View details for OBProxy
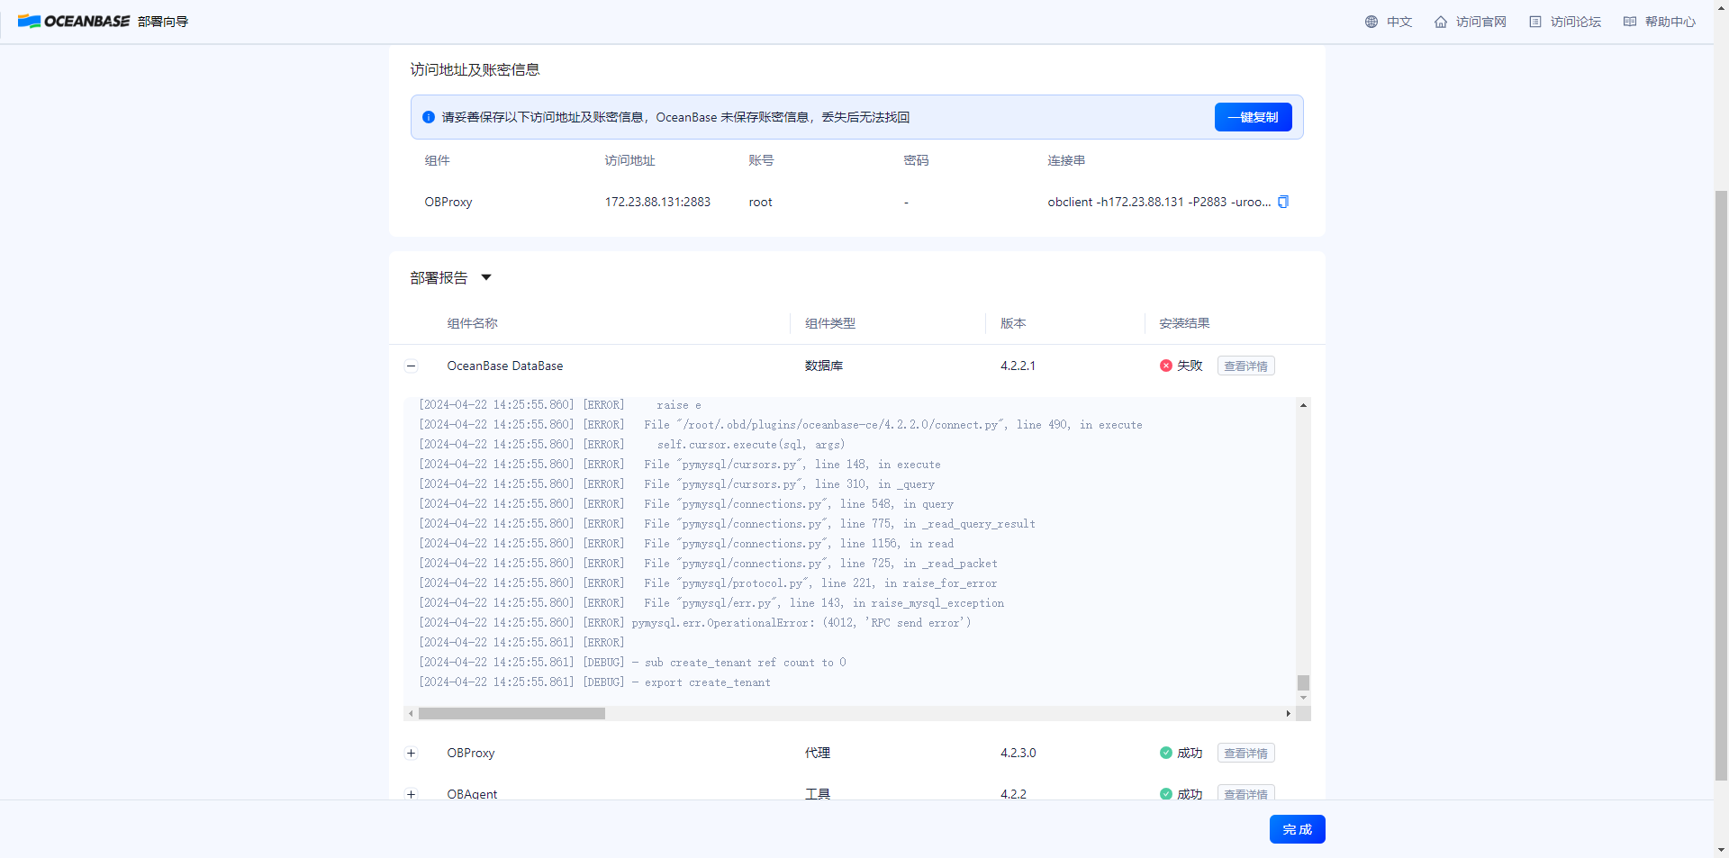 (1245, 753)
